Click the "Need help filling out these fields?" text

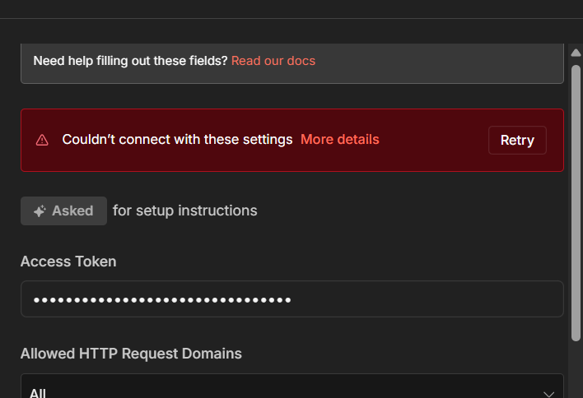[130, 61]
